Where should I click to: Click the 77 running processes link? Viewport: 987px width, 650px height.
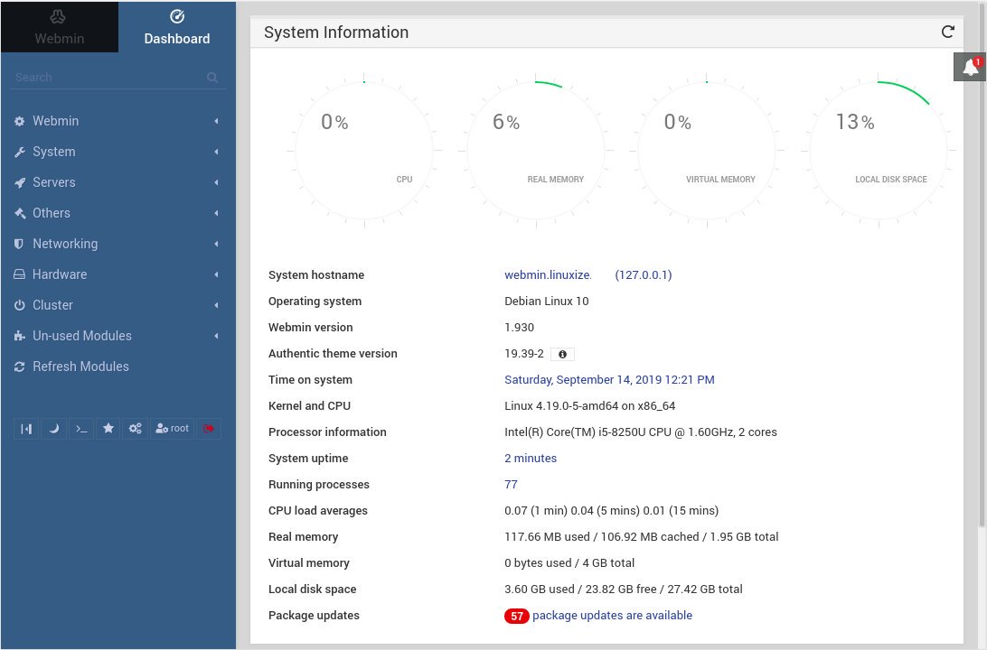click(x=511, y=484)
